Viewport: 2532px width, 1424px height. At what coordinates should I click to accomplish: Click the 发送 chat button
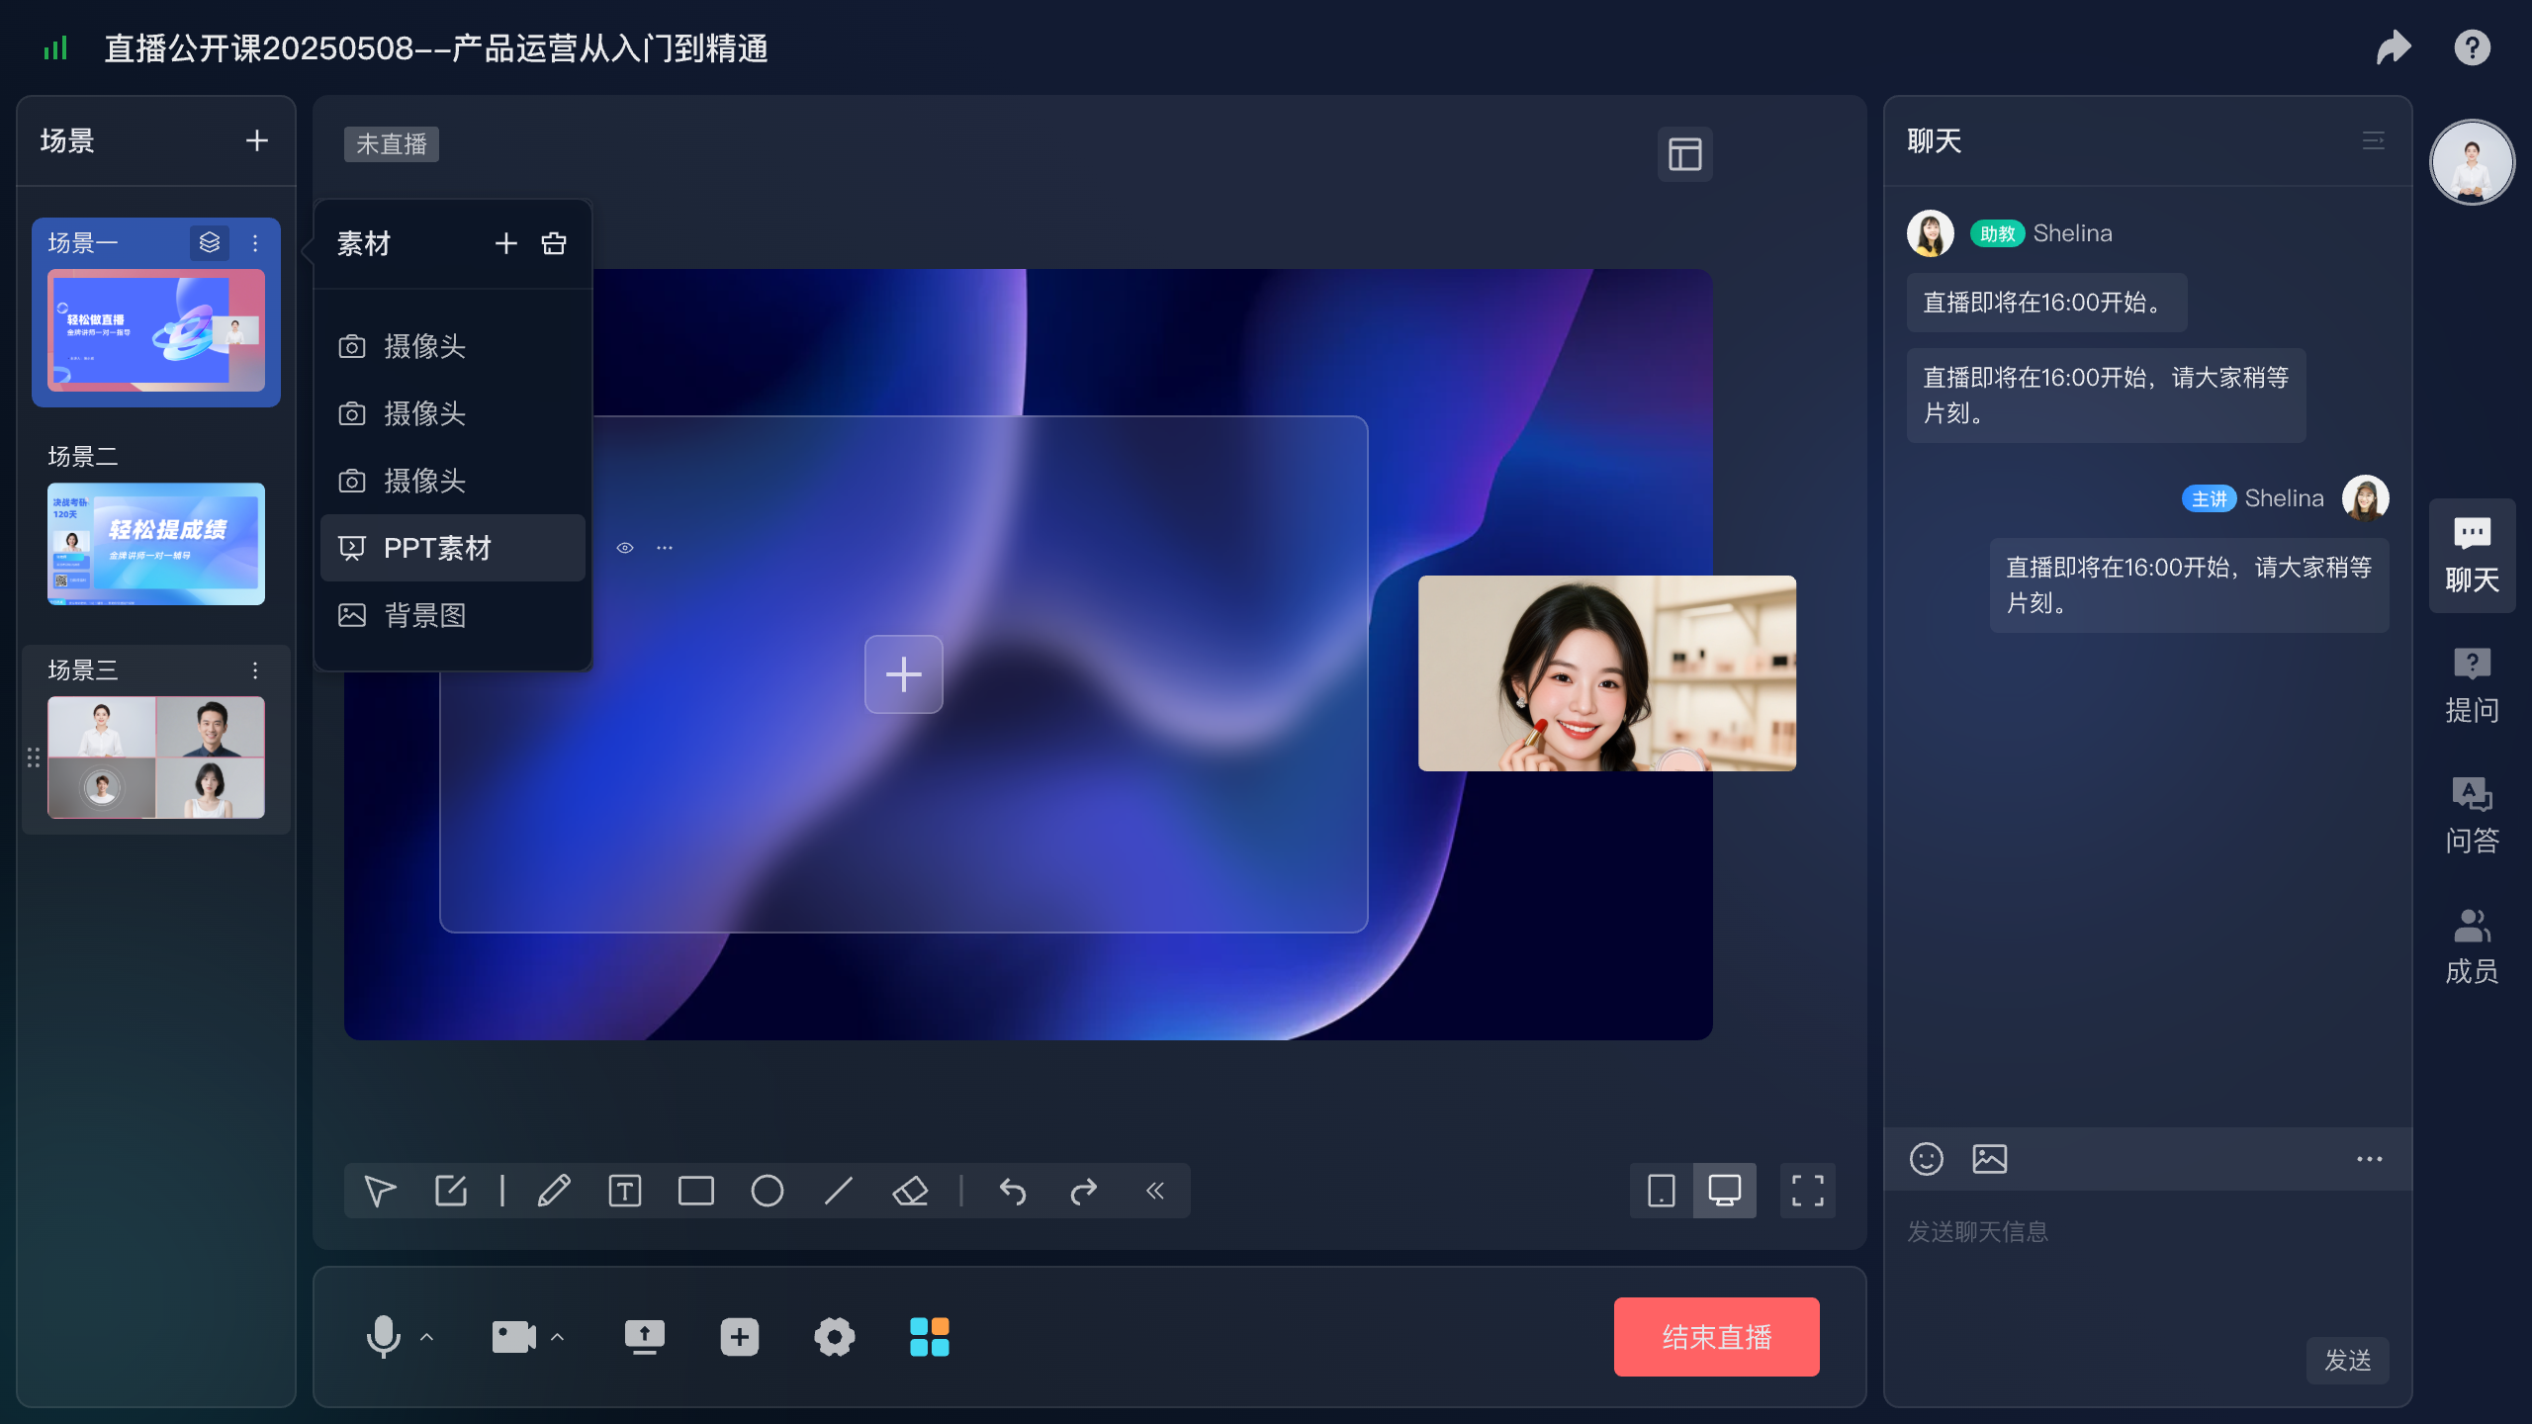pos(2348,1361)
